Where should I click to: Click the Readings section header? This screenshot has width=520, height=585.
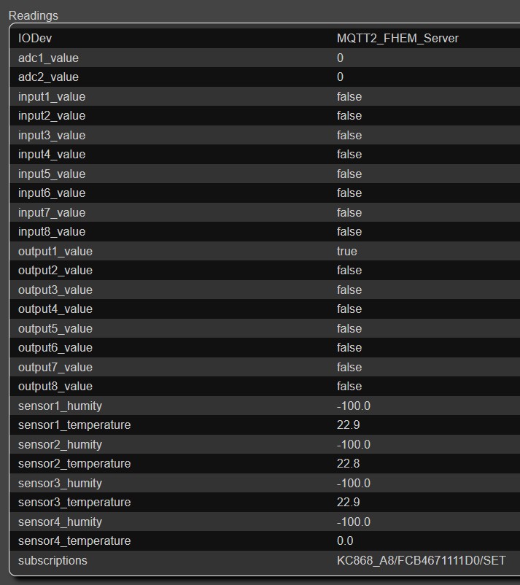point(34,15)
